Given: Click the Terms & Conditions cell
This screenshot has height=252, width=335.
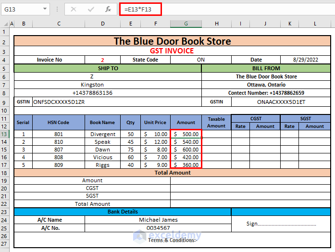Looking at the screenshot, I should point(172,240).
